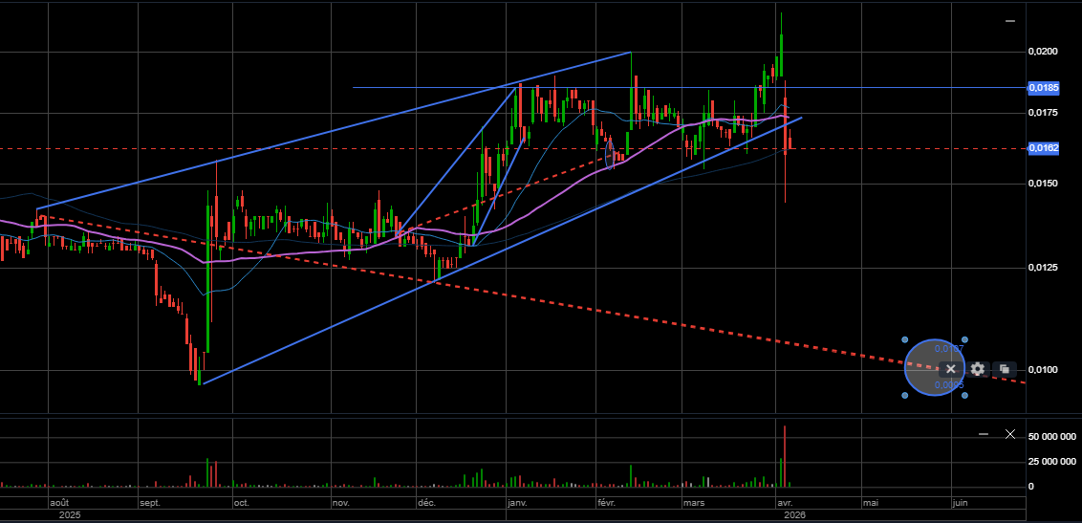The width and height of the screenshot is (1082, 523).
Task: Close the volume indicator panel
Action: [x=1010, y=434]
